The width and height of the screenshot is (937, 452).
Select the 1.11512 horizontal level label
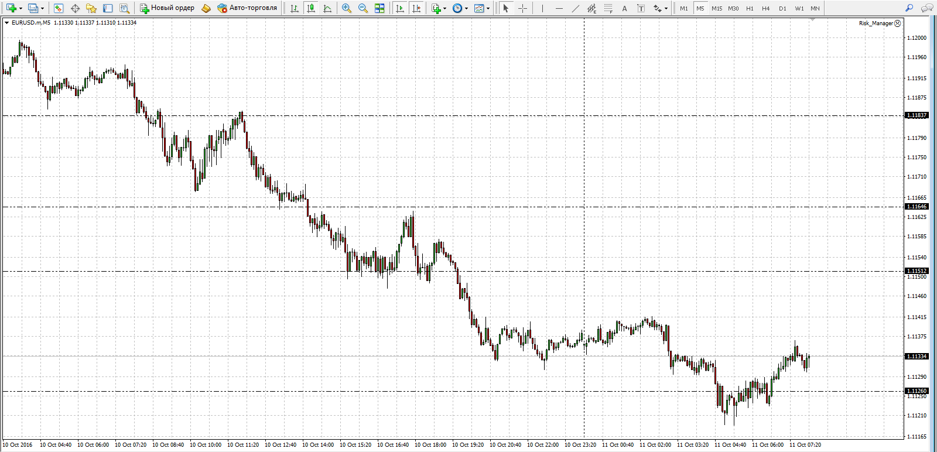tap(917, 271)
